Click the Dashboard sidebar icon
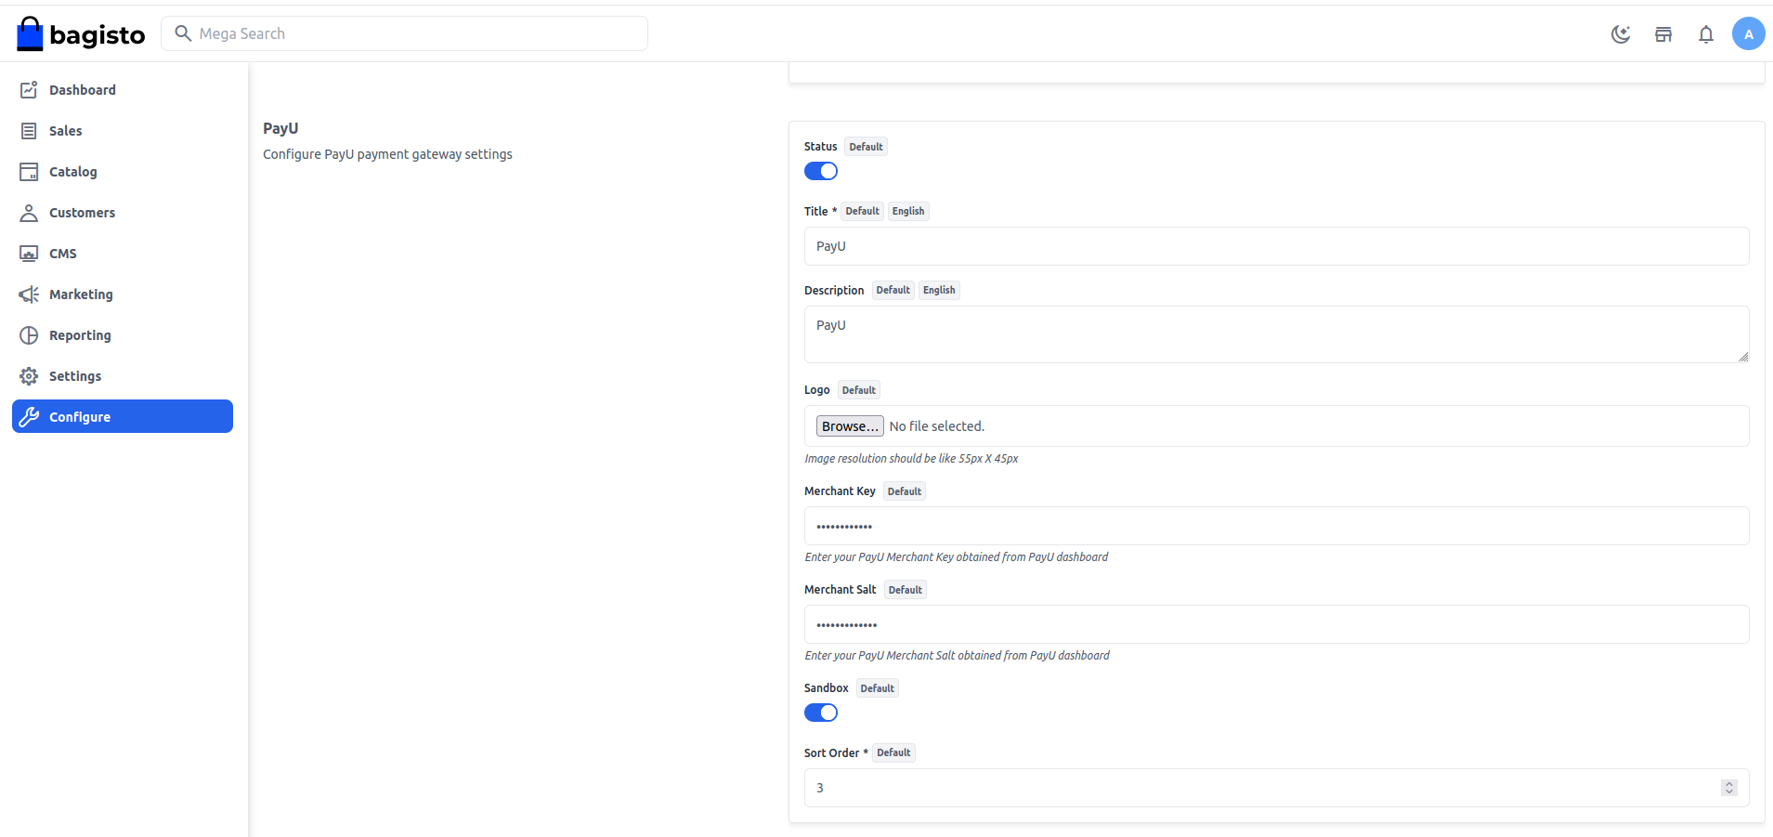 pyautogui.click(x=29, y=90)
